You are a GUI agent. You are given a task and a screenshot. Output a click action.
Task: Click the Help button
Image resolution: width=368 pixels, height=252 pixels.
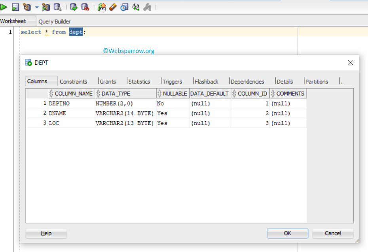click(46, 233)
